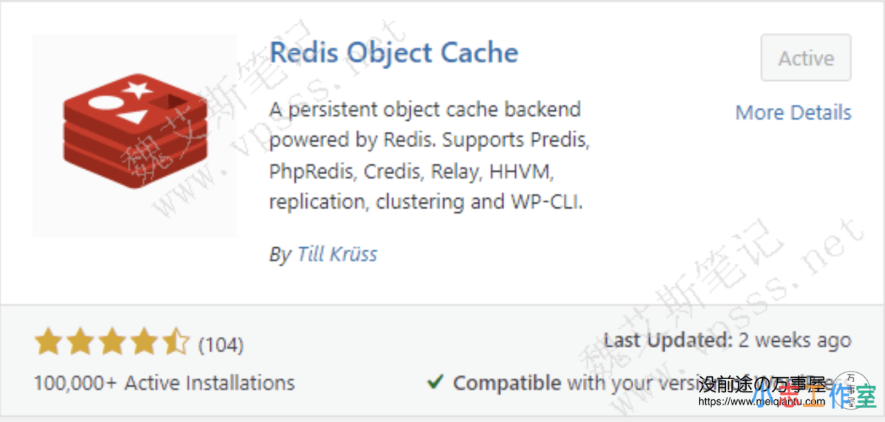Image resolution: width=885 pixels, height=422 pixels.
Task: Click the third gold rating star
Action: pos(111,342)
